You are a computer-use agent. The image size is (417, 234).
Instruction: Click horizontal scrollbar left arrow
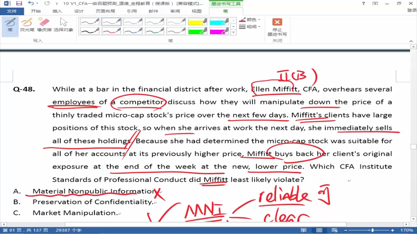(x=4, y=224)
